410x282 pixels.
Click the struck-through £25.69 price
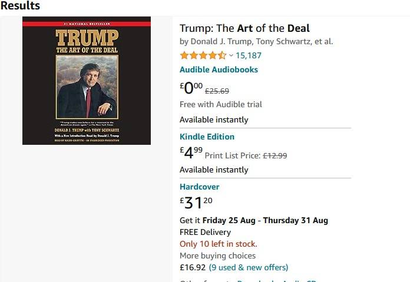(217, 91)
